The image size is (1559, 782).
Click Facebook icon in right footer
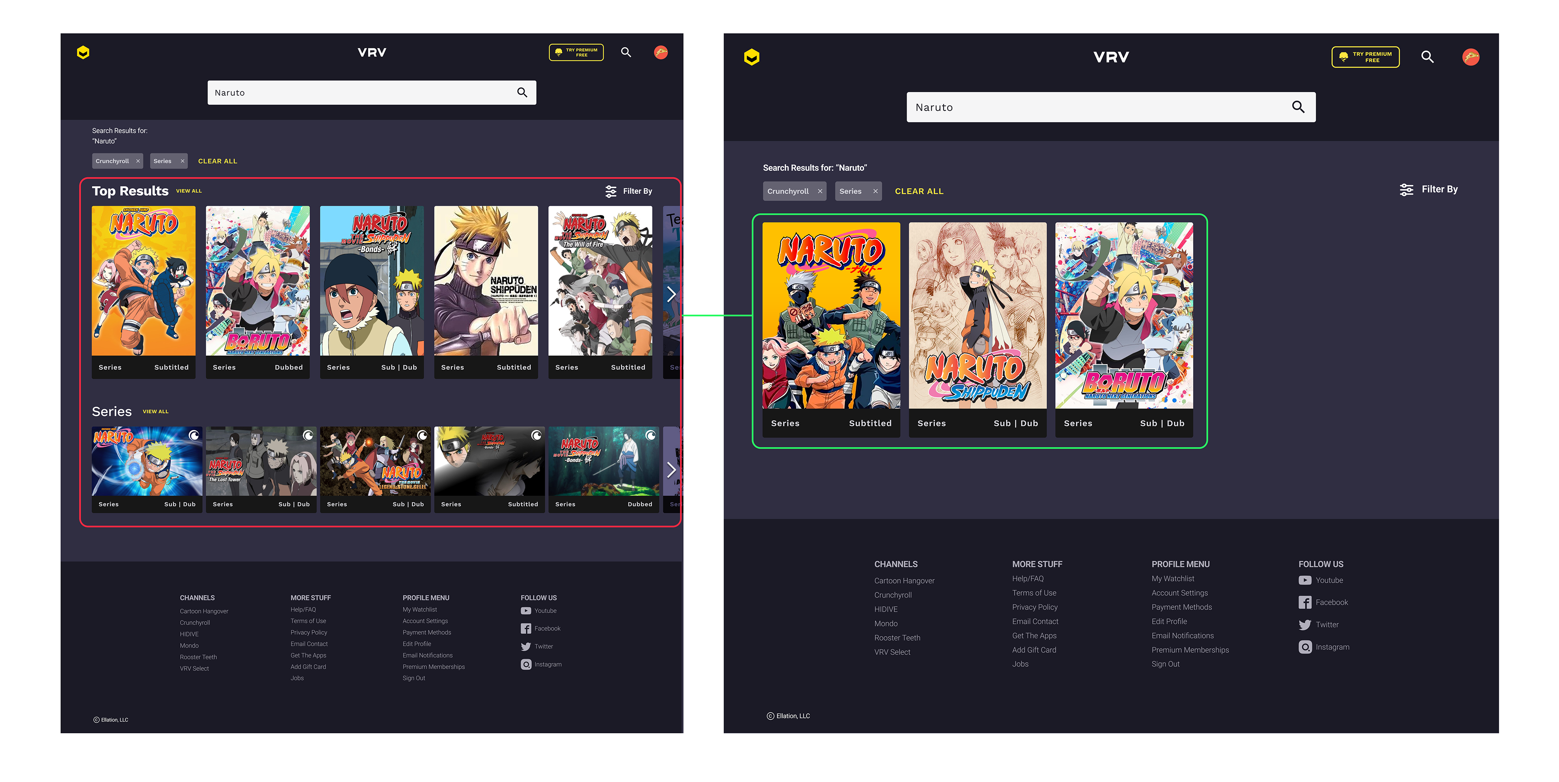pyautogui.click(x=1305, y=602)
